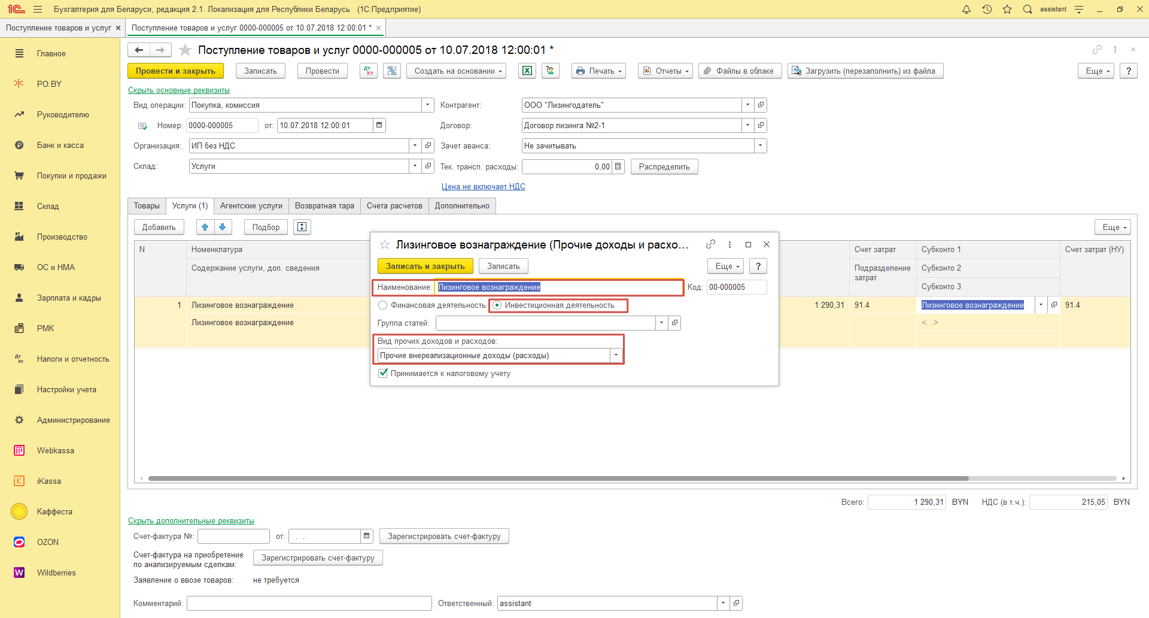Image resolution: width=1149 pixels, height=618 pixels.
Task: Click the favorites star in title bar
Action: tap(1007, 9)
